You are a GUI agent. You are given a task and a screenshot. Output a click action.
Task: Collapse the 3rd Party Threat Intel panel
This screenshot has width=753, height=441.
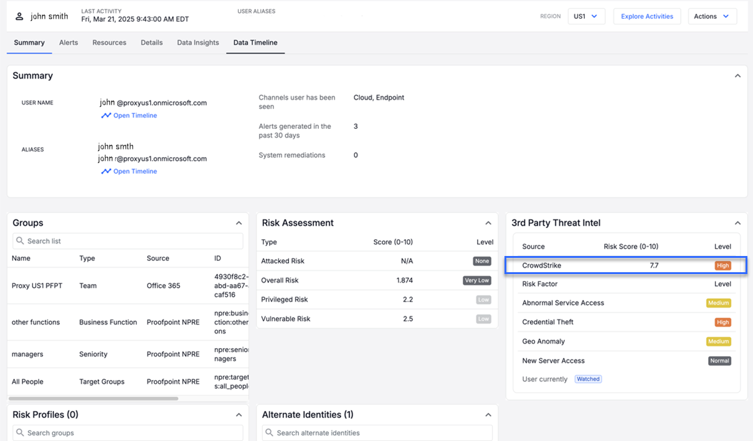(737, 223)
